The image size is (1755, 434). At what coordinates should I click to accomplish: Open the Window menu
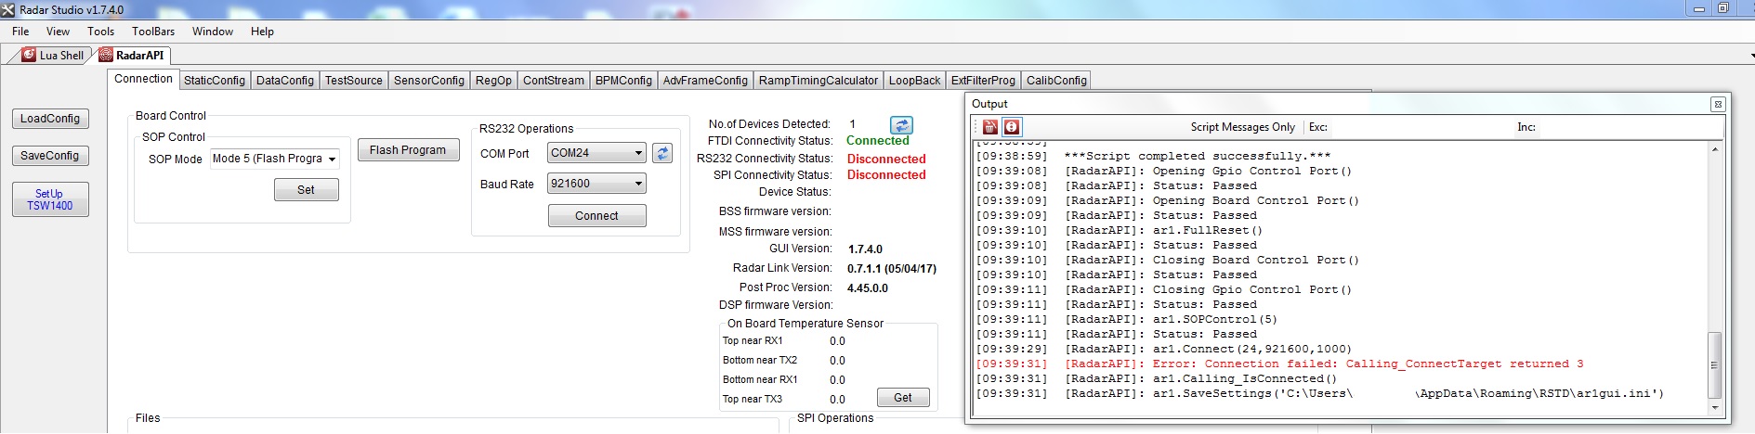point(213,32)
